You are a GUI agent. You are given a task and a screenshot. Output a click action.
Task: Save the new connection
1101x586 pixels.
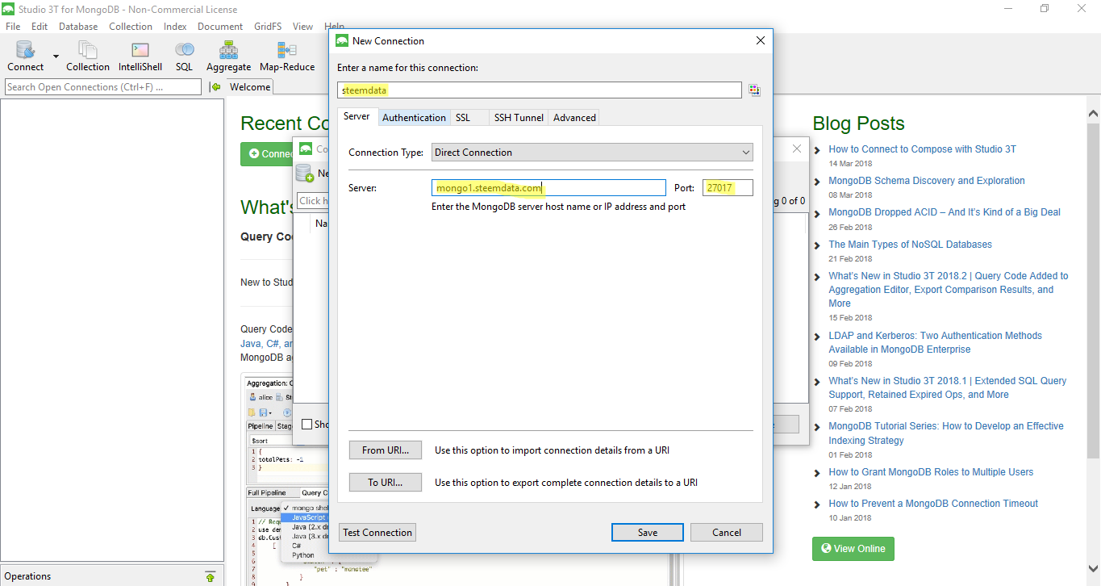coord(648,533)
